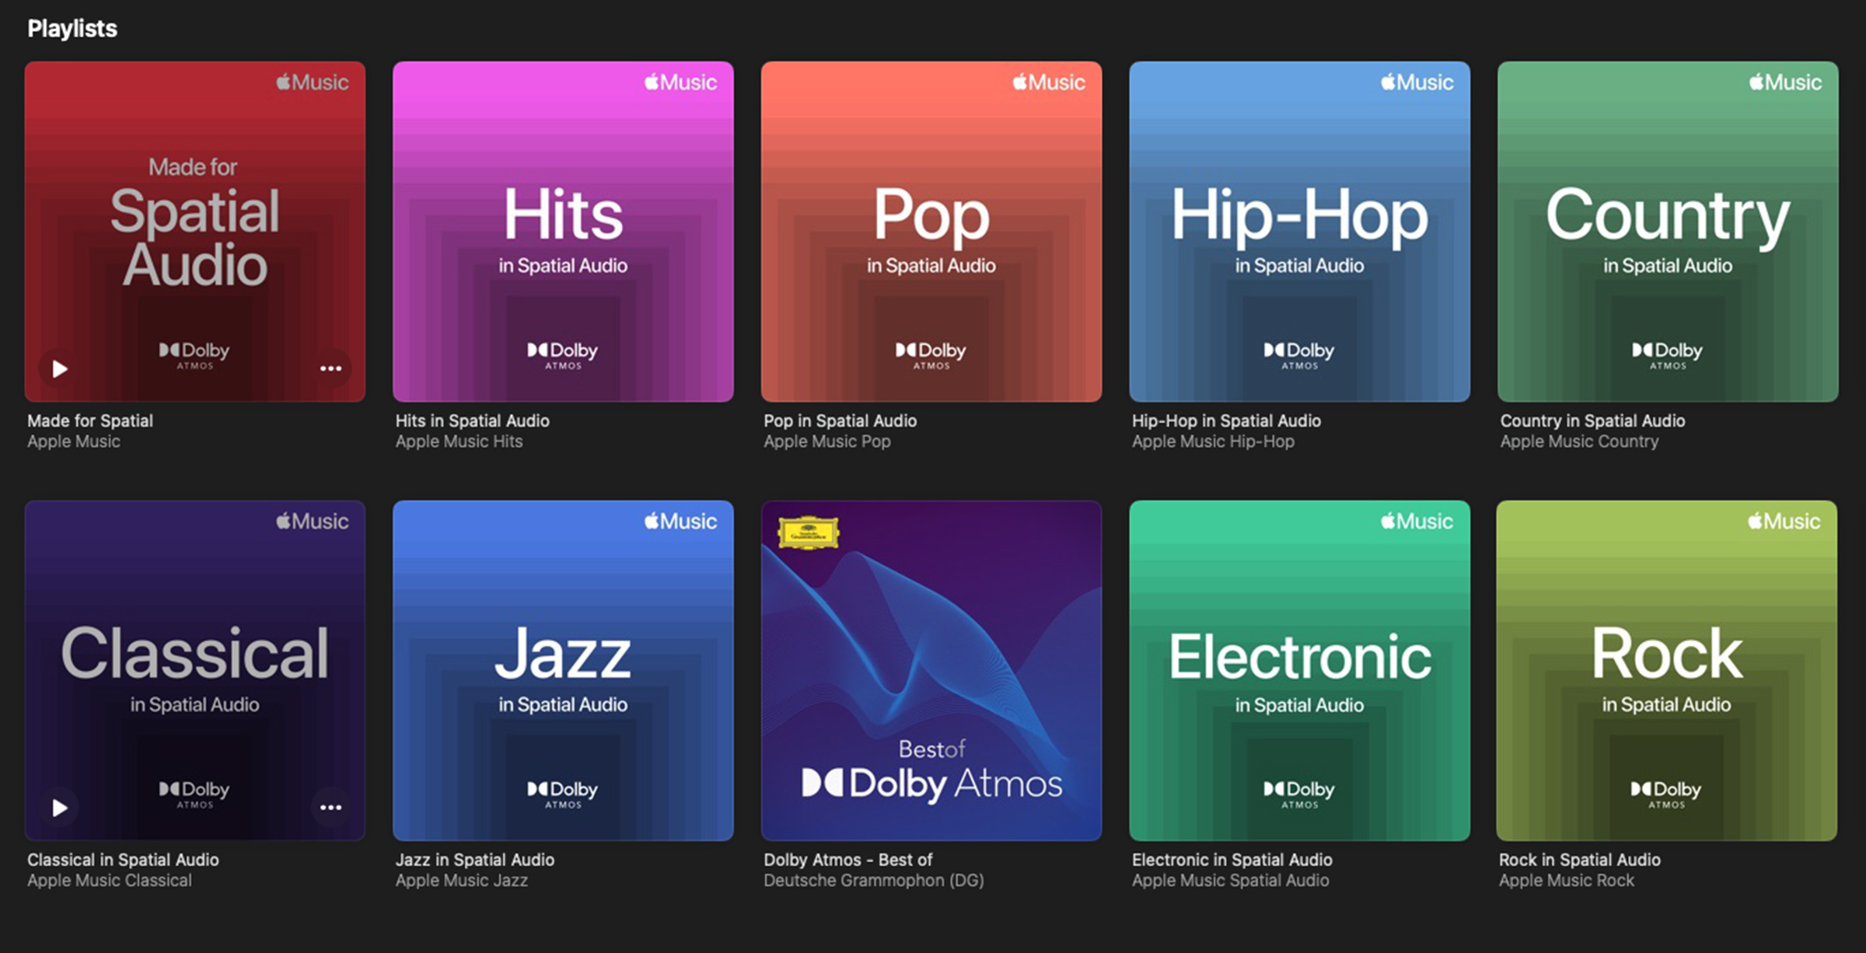Open more options on Classical in Spatial Audio cover
1866x953 pixels.
pyautogui.click(x=331, y=808)
